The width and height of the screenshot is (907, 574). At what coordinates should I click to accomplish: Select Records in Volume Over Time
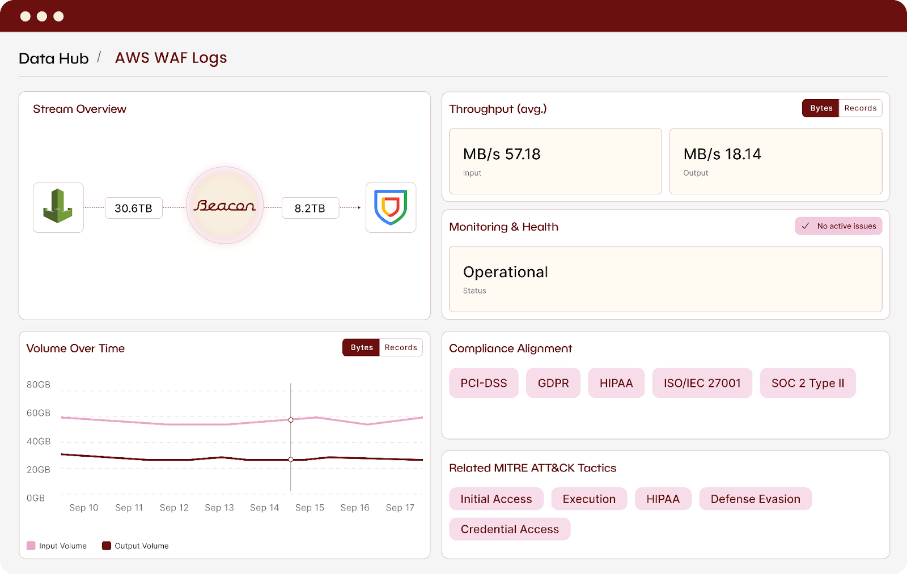pyautogui.click(x=401, y=347)
